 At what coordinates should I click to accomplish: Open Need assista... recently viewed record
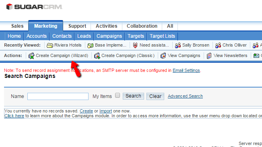click(x=154, y=45)
